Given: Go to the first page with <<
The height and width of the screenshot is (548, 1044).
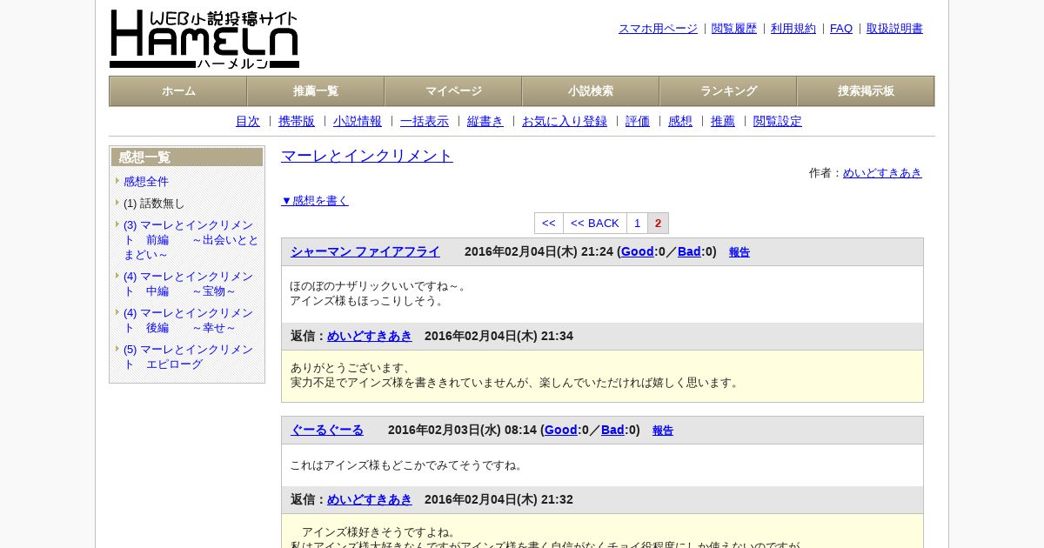Looking at the screenshot, I should 549,224.
